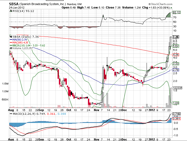The image size is (187, 141).
Task: Click the Nasdaq GM exchange label
Action: (x=74, y=4)
